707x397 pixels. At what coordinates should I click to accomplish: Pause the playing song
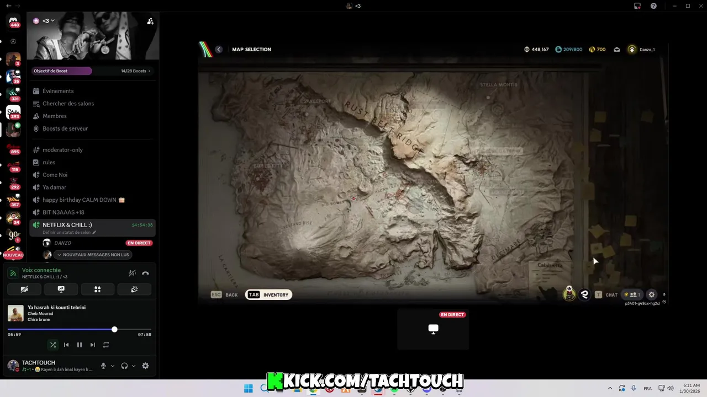(80, 345)
